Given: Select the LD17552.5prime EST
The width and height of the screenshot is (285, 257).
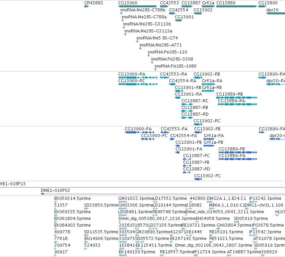Looking at the screenshot, I should [155, 202].
